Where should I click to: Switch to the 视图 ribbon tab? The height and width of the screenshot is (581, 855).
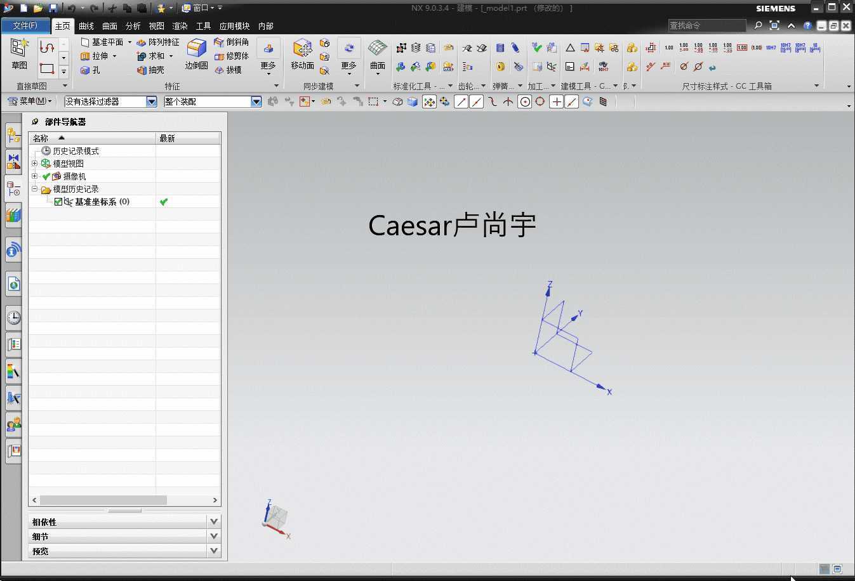(x=157, y=26)
